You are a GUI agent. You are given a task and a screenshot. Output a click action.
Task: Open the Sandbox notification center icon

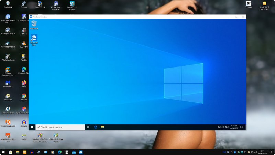click(242, 127)
